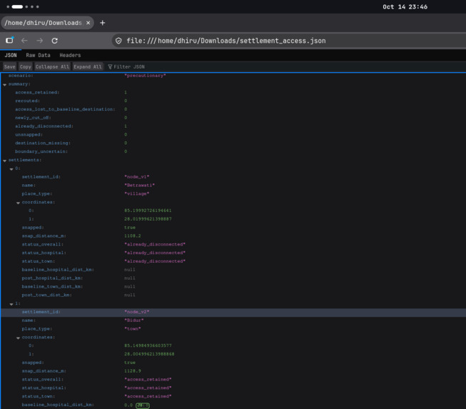Select the rerouted row
This screenshot has width=466, height=409.
(233, 101)
